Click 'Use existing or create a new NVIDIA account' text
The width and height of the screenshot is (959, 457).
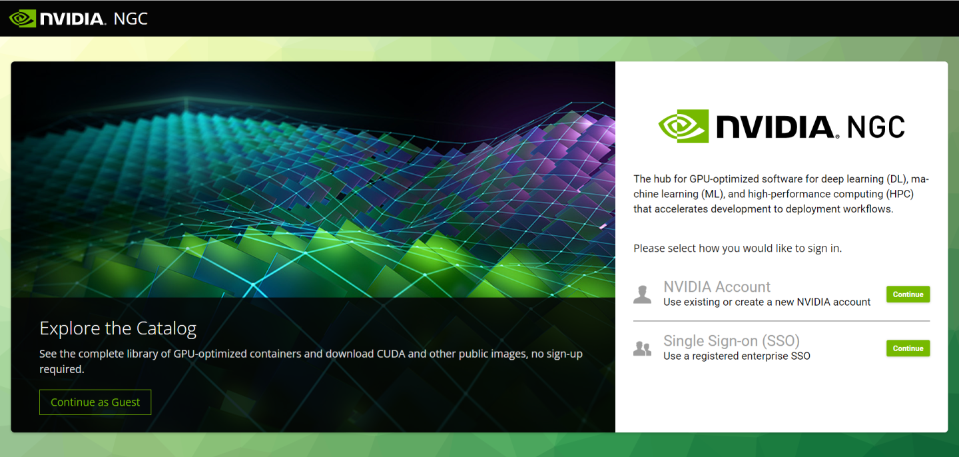(767, 302)
